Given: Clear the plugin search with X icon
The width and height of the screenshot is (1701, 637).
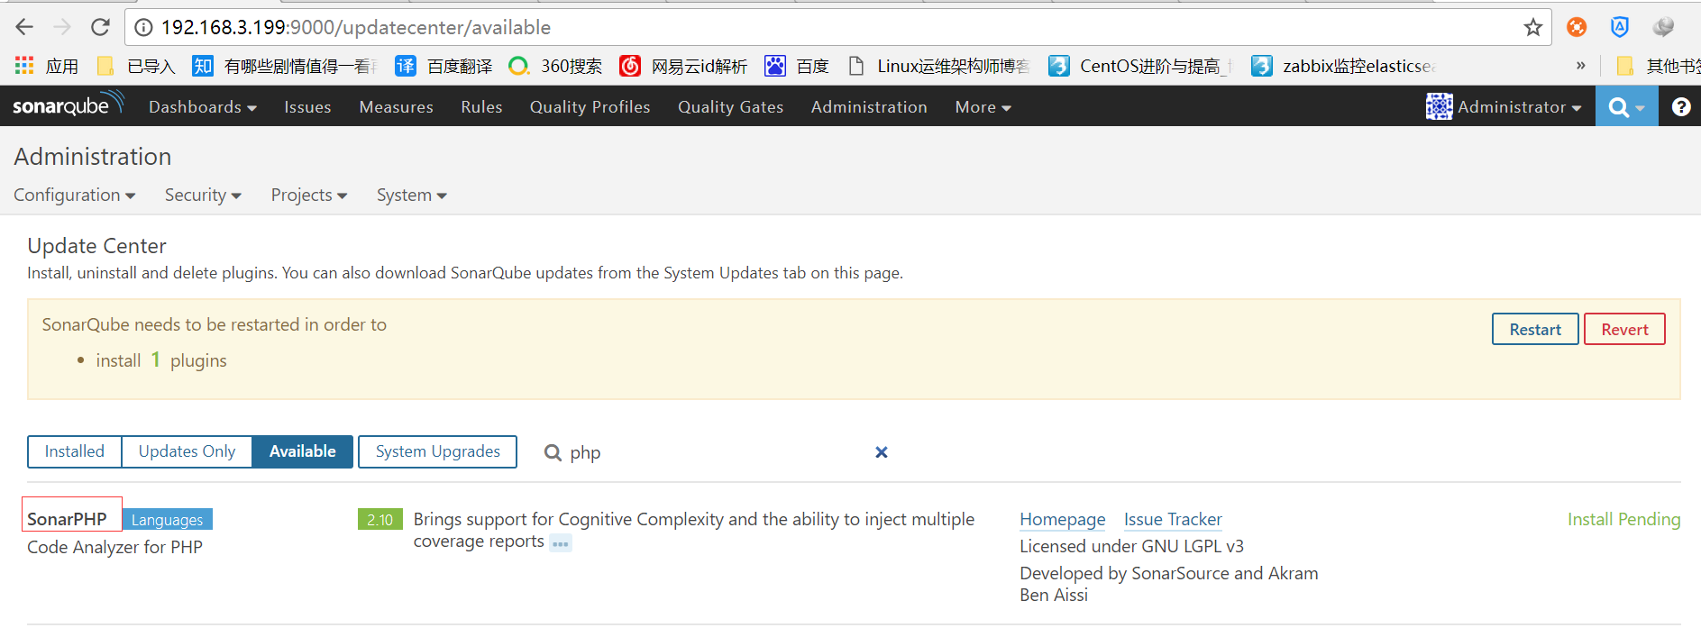Looking at the screenshot, I should click(x=881, y=452).
